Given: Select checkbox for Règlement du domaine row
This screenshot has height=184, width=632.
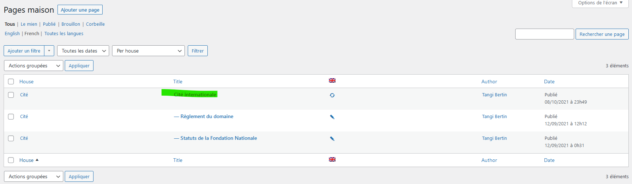Looking at the screenshot, I should pyautogui.click(x=11, y=117).
